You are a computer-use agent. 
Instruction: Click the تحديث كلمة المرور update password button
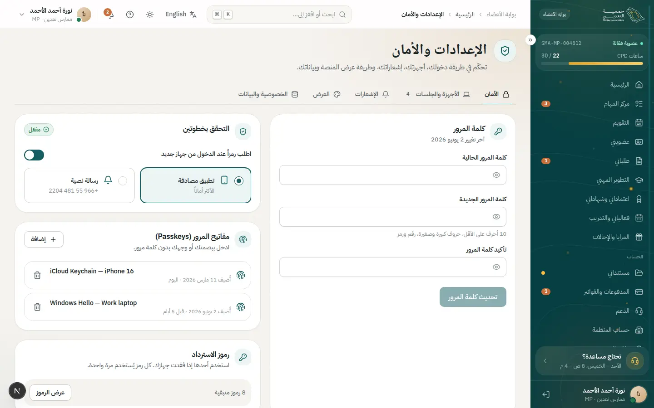coord(473,297)
